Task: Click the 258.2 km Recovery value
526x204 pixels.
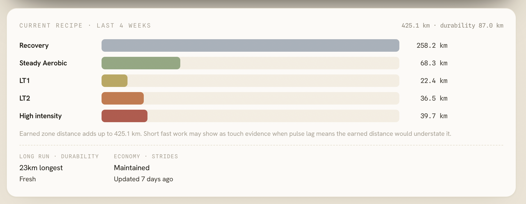Action: [432, 45]
